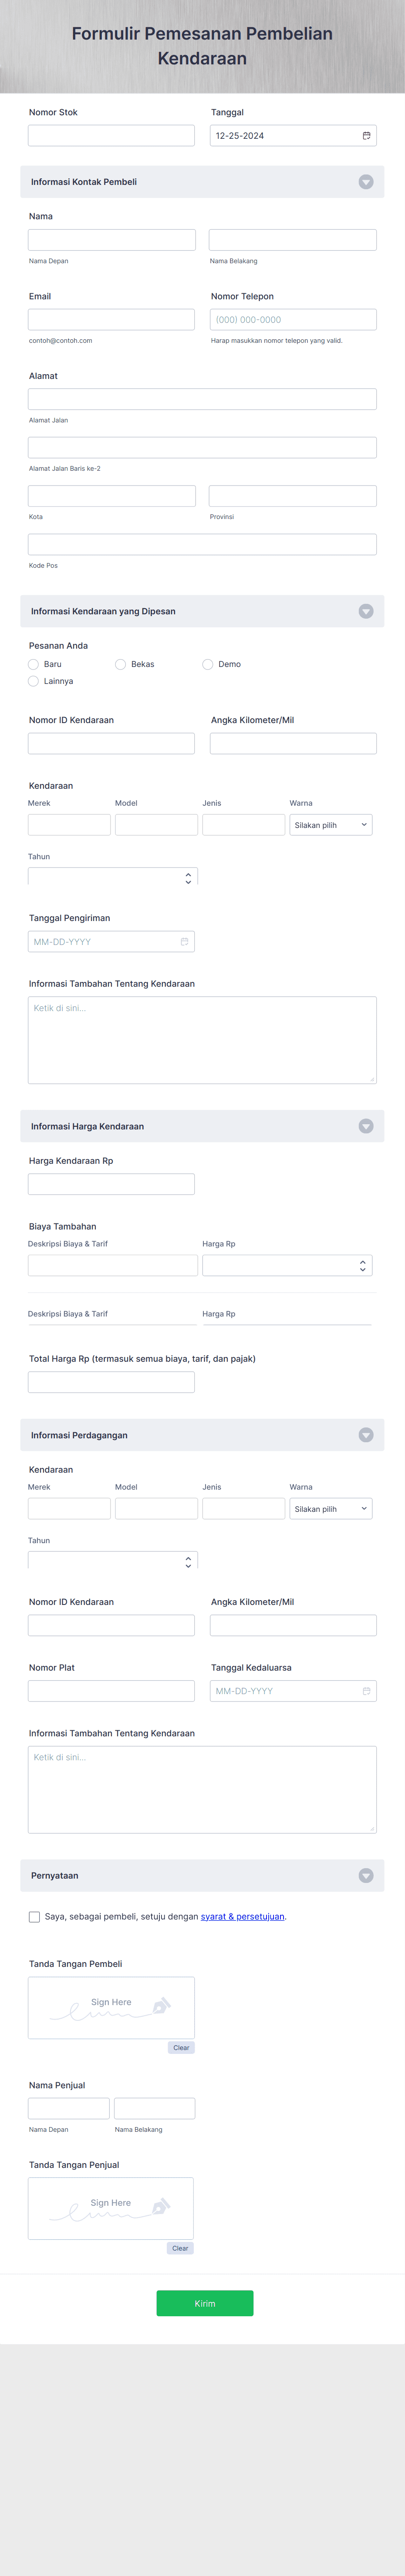The width and height of the screenshot is (405, 2576).
Task: Click Angka Kilometer/Mil in Informasi Perdagangan section
Action: 293,1625
